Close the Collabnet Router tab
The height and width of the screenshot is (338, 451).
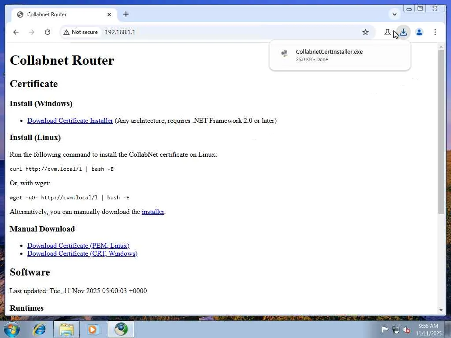[109, 15]
